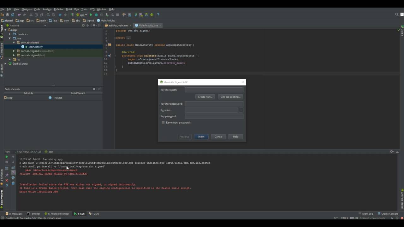The image size is (404, 227).
Task: Open the Terminal tool window
Action: click(33, 214)
